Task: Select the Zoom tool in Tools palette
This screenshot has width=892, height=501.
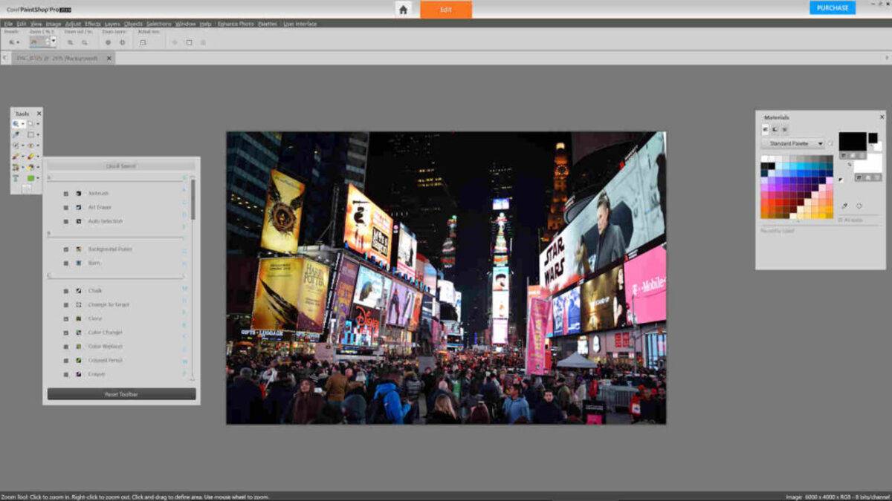Action: tap(16, 124)
